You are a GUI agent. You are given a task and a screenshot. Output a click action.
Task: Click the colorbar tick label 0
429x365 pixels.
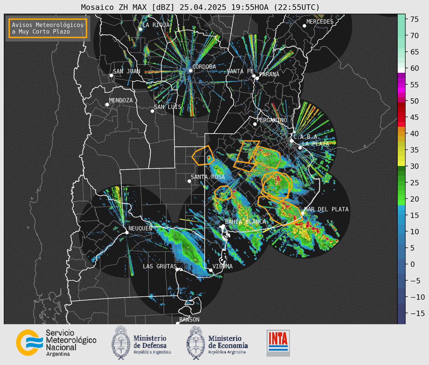(x=412, y=264)
